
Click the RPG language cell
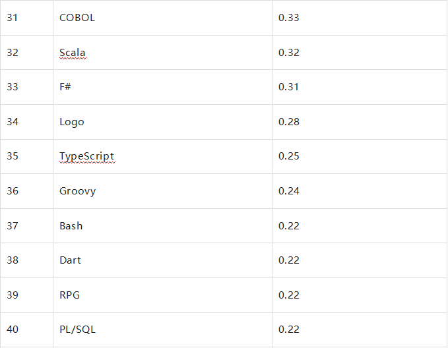tap(162, 295)
